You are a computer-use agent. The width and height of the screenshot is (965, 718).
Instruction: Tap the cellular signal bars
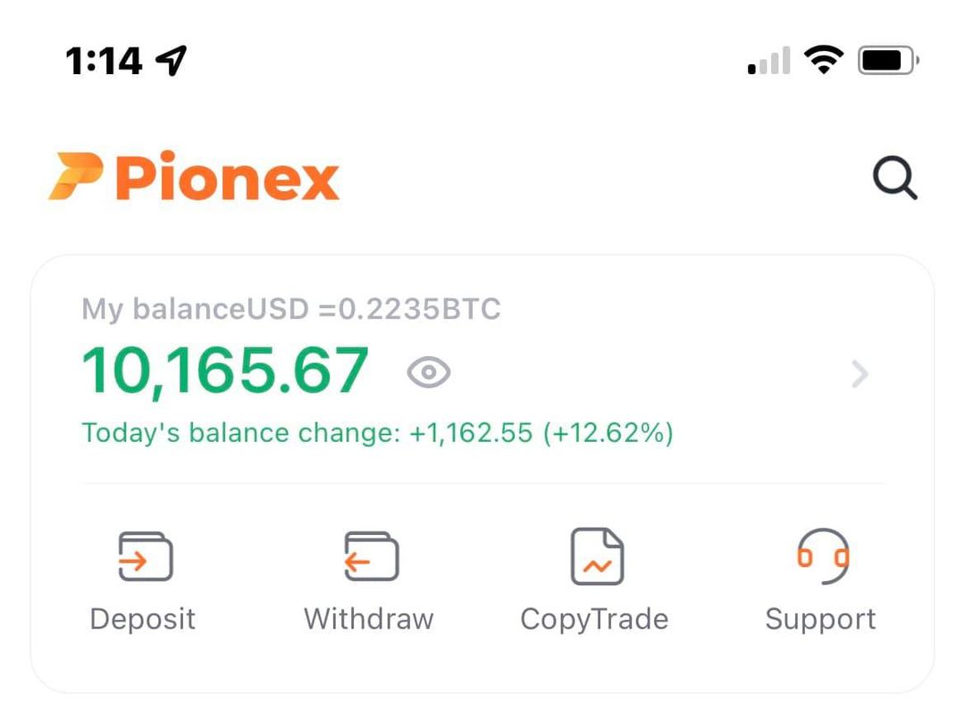pyautogui.click(x=768, y=63)
